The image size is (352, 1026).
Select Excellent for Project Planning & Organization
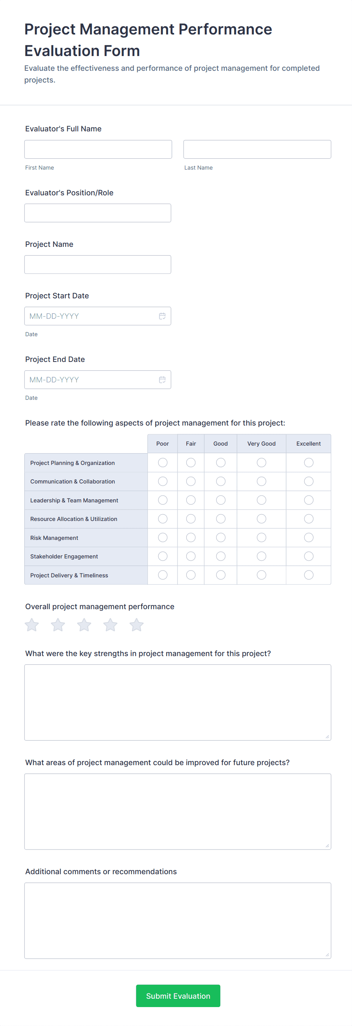308,462
